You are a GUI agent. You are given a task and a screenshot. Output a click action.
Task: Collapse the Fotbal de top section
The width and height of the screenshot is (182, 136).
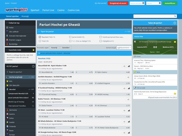pos(7,23)
